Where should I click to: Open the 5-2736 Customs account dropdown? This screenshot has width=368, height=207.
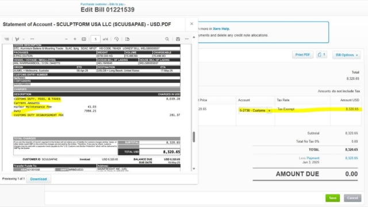(x=270, y=110)
